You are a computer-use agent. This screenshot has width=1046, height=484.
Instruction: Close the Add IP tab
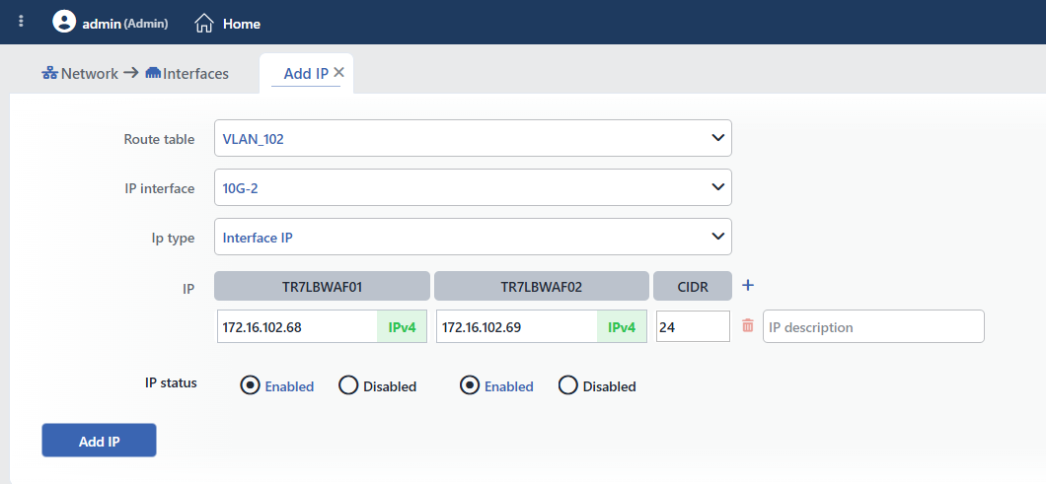(338, 73)
